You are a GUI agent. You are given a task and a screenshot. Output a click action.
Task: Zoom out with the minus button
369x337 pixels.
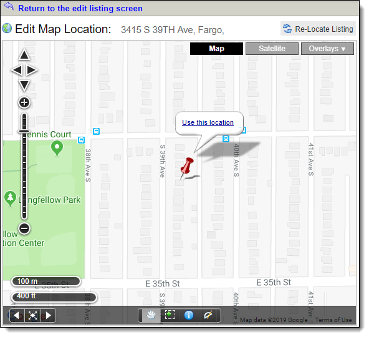click(x=24, y=228)
